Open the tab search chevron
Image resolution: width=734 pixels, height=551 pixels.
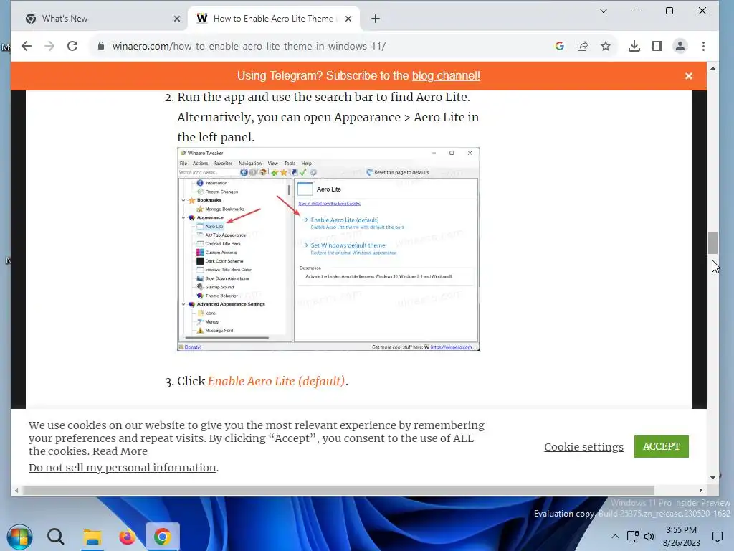[604, 11]
